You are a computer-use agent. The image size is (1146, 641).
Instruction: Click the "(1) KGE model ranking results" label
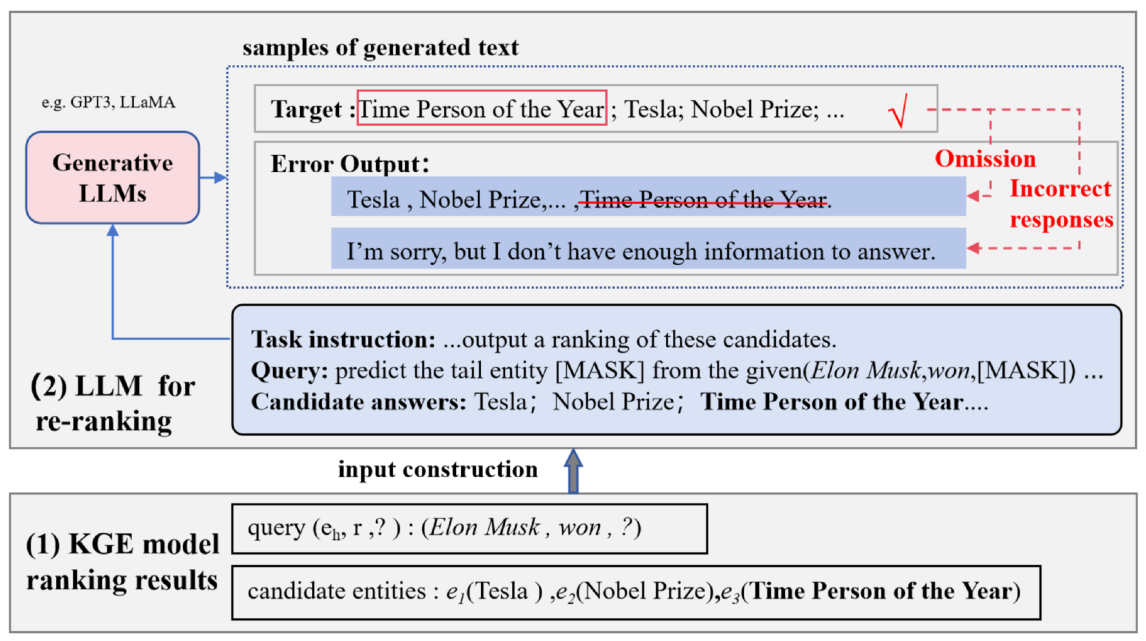click(122, 562)
